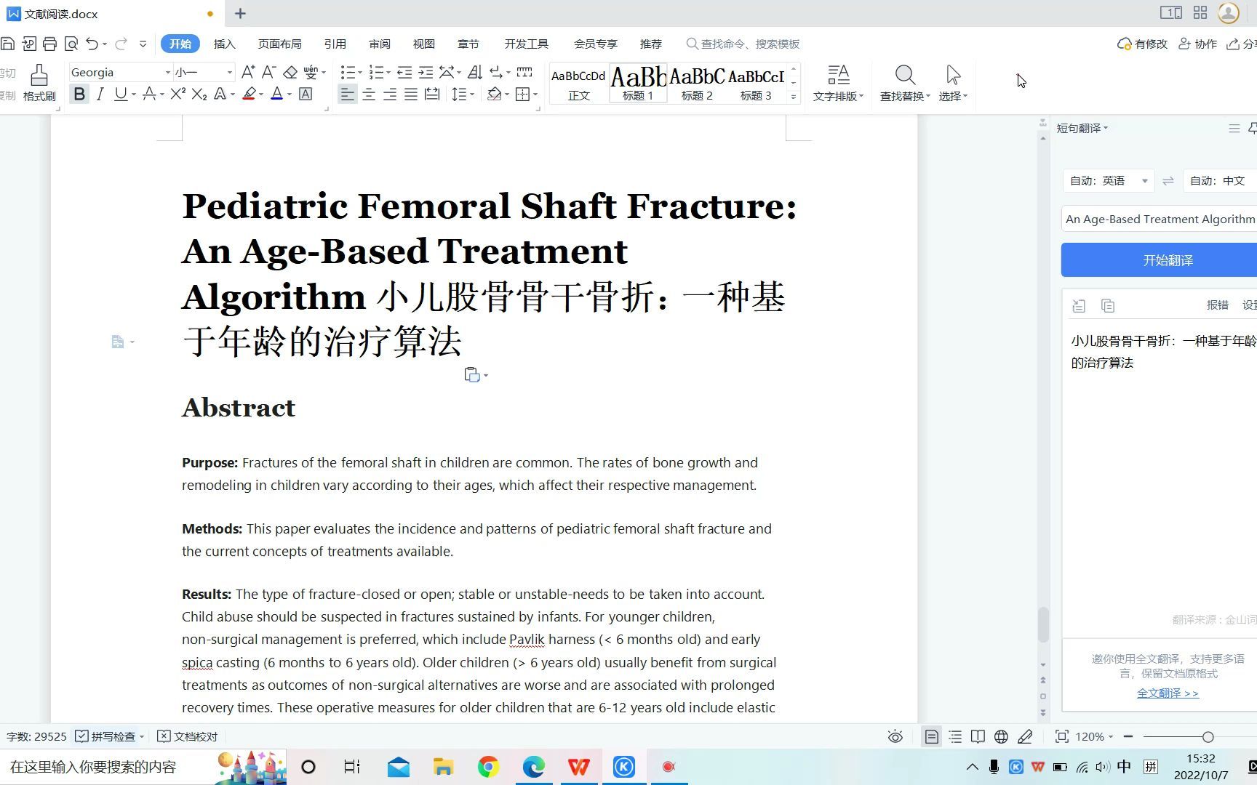Insert a numbered list
Image resolution: width=1257 pixels, height=785 pixels.
[x=376, y=72]
